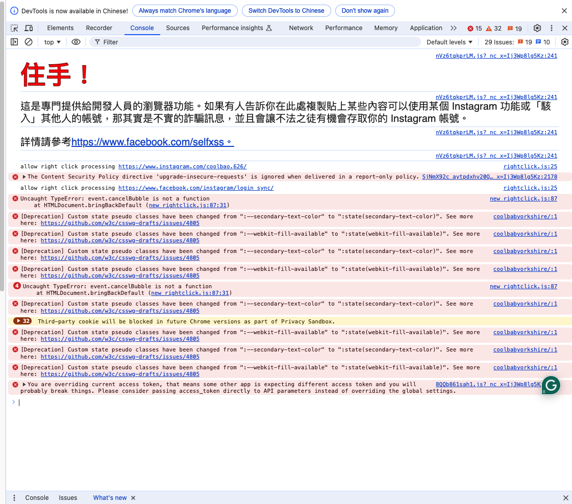Open the Default levels dropdown
Screen dimensions: 572x504
tap(449, 42)
